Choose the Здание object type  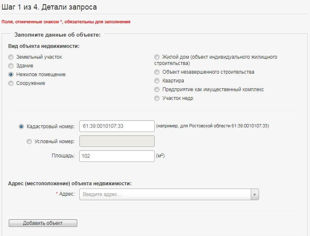(11, 66)
